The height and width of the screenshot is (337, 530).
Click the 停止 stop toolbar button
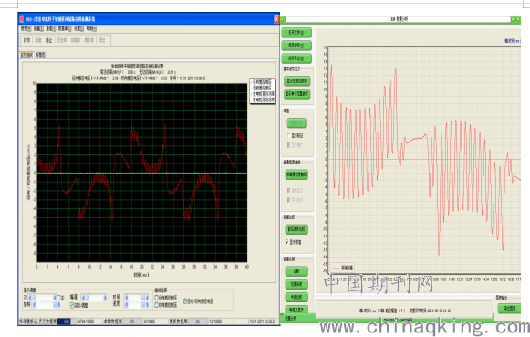coord(49,40)
